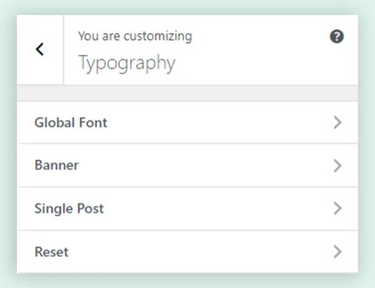
Task: Select the 'Banner' text label
Action: pos(56,166)
